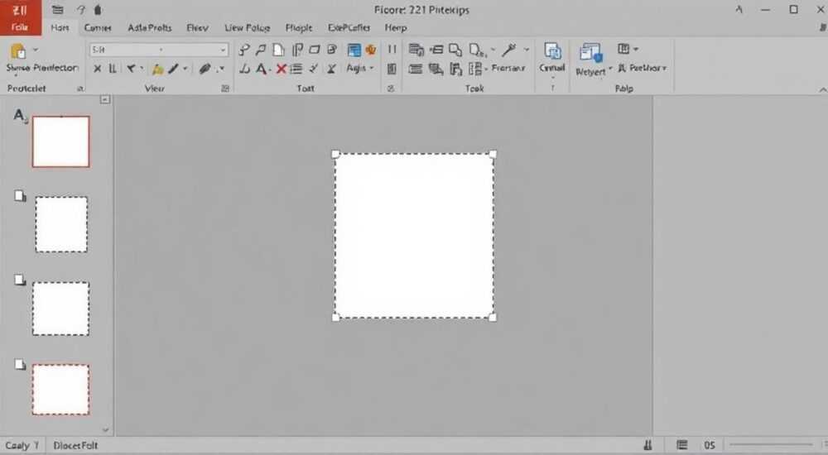Click the orange shield icon
Image resolution: width=828 pixels, height=455 pixels.
(371, 50)
